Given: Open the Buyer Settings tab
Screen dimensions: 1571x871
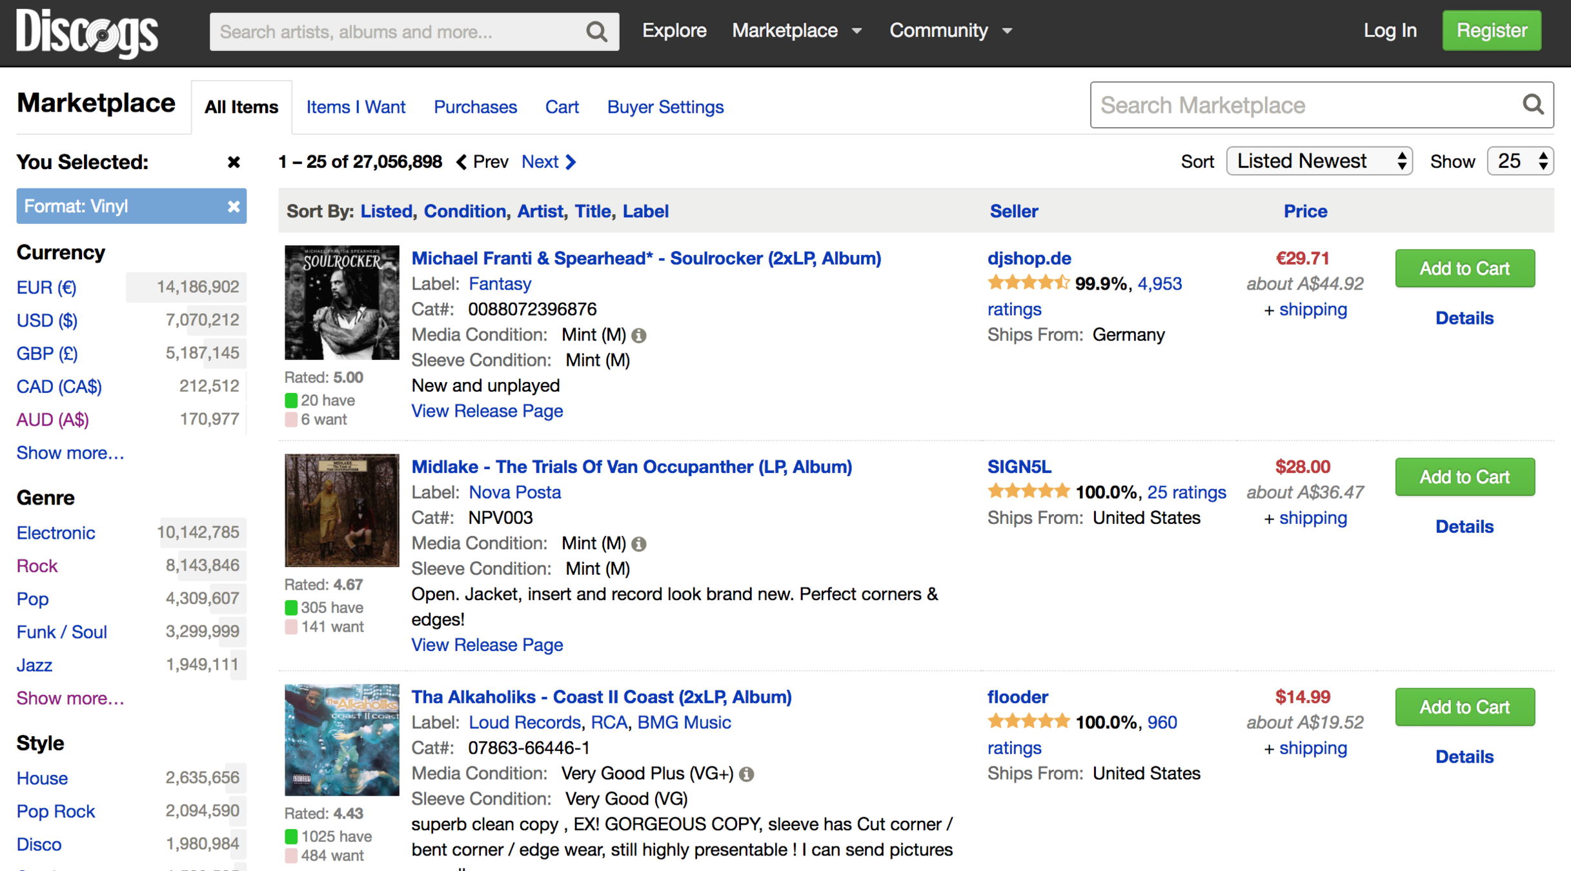Looking at the screenshot, I should (x=665, y=107).
